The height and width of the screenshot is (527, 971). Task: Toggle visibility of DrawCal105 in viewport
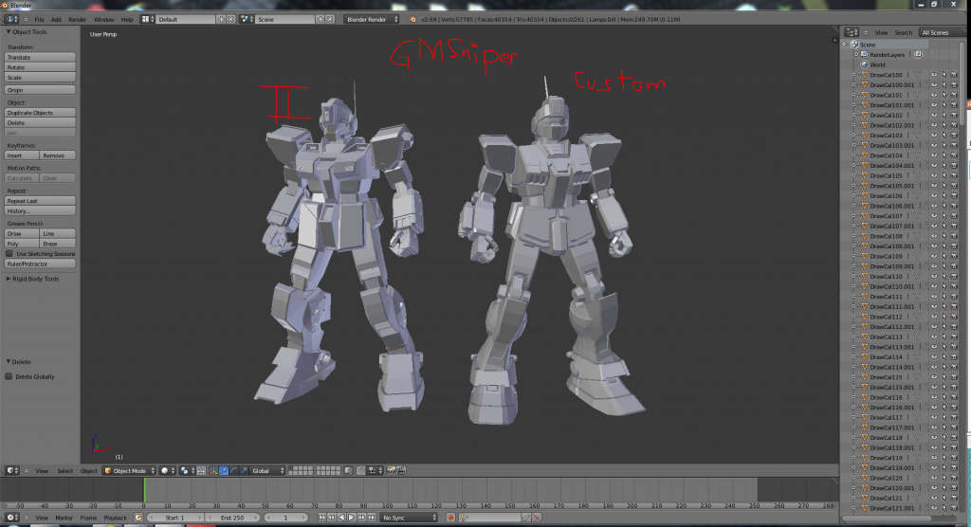934,175
